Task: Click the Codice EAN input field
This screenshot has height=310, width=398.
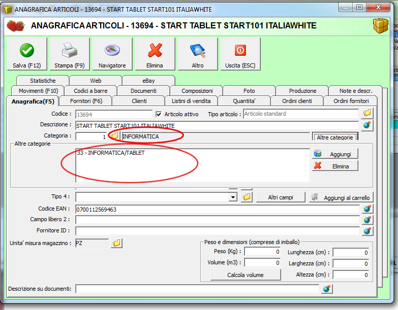Action: [217, 210]
